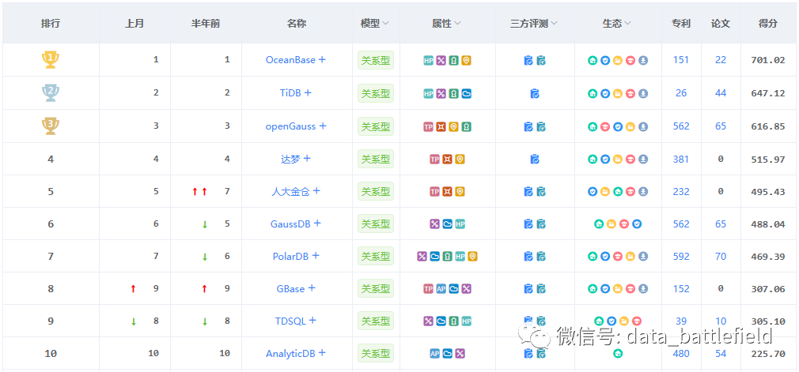Viewport: 799px width, 372px height.
Task: Click the green keyhole icon in PolarDB row
Action: 448,257
